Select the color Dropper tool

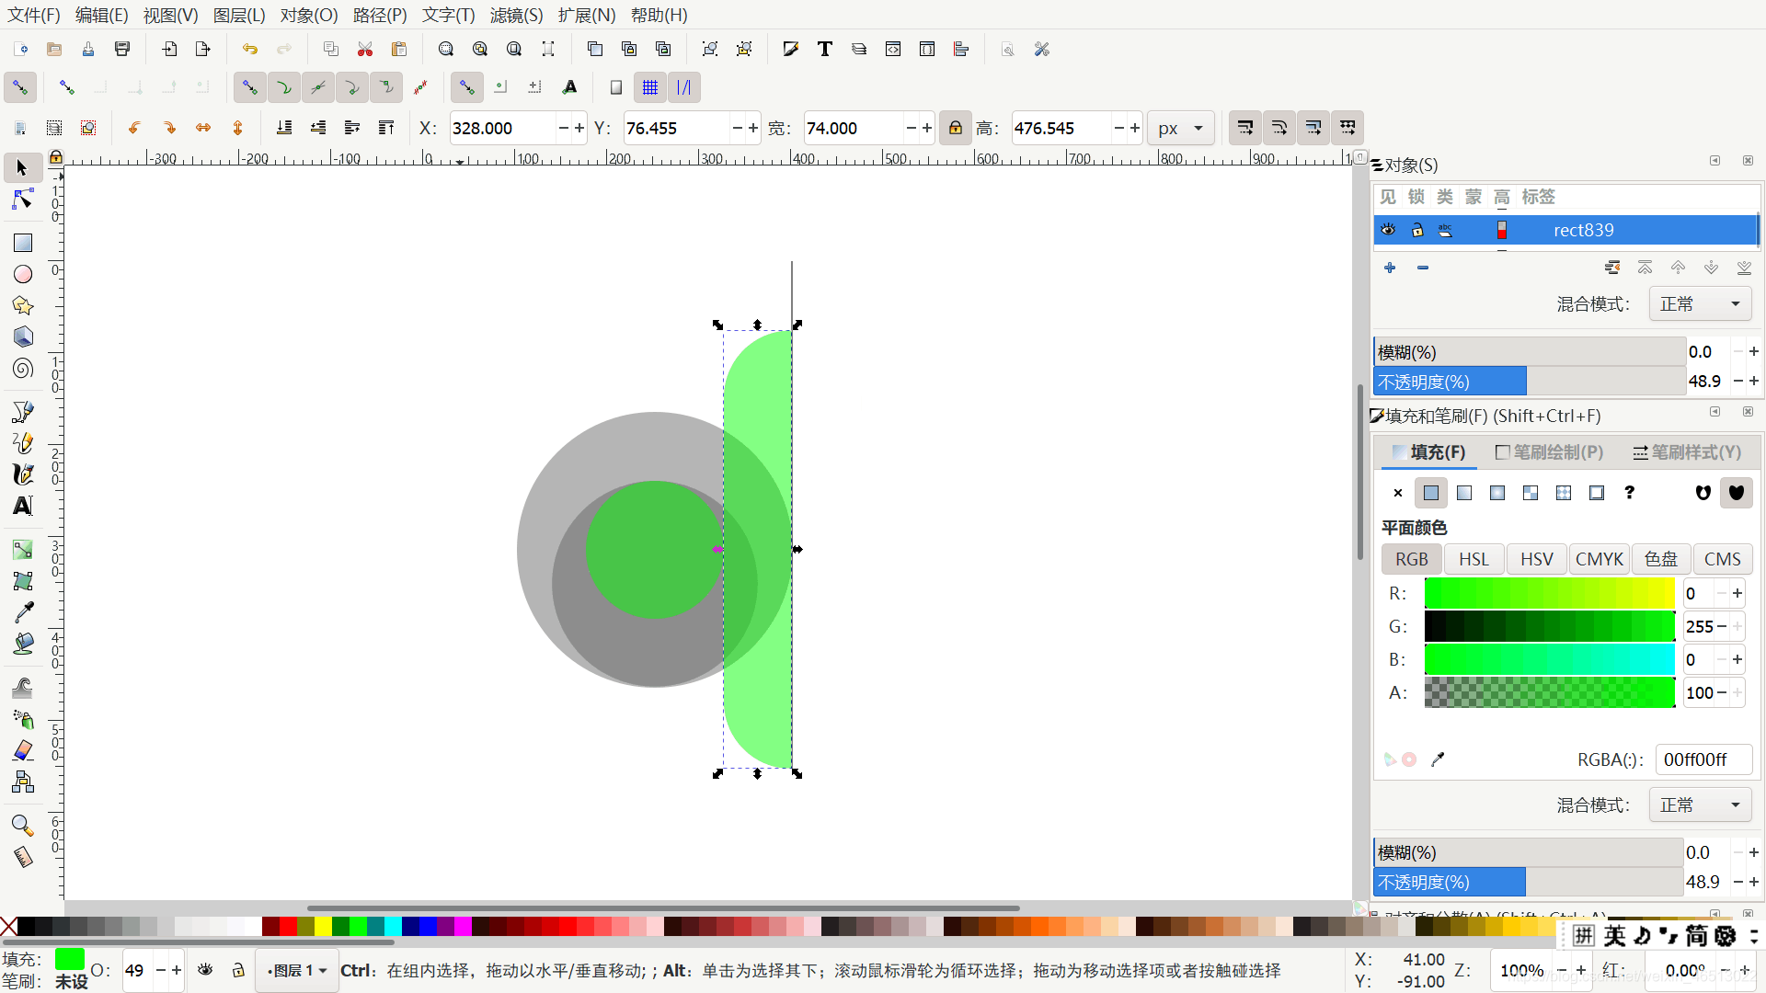[23, 612]
